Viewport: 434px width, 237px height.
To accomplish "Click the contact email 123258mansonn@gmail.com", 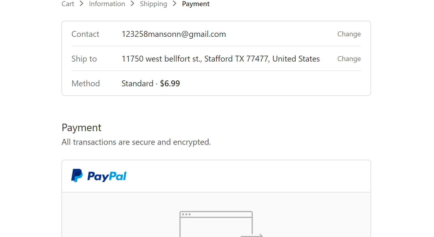I will 174,34.
